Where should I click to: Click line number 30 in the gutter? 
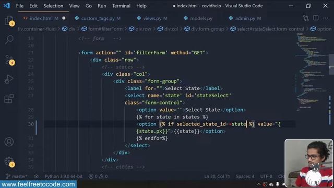31,124
